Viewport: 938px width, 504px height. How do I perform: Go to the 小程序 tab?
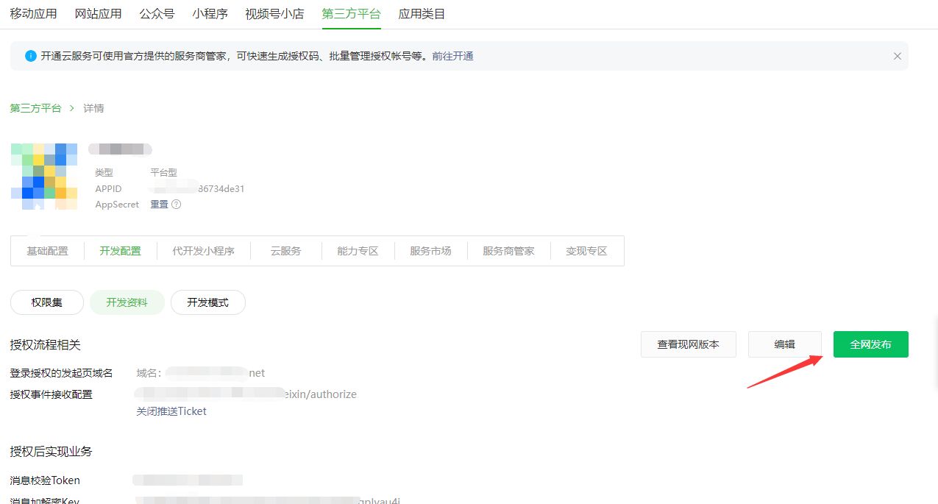[210, 14]
